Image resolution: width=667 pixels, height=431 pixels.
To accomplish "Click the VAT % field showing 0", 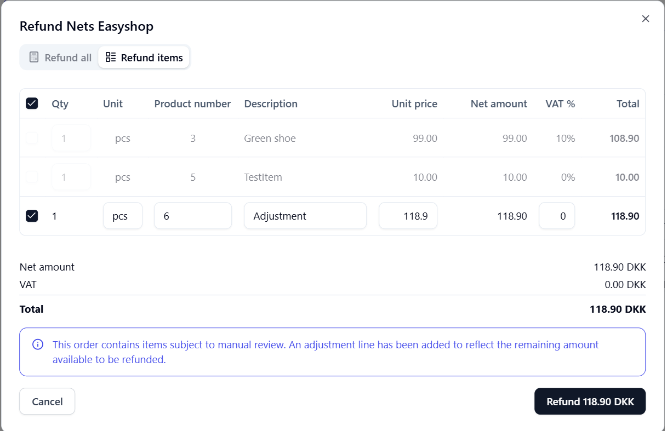I will [557, 216].
